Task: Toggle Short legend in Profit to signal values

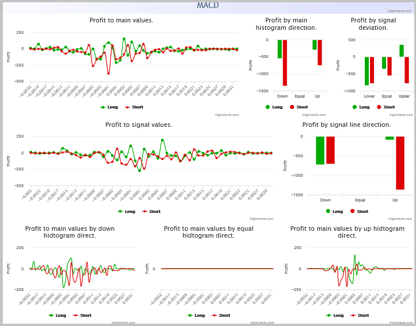Action: pyautogui.click(x=151, y=211)
